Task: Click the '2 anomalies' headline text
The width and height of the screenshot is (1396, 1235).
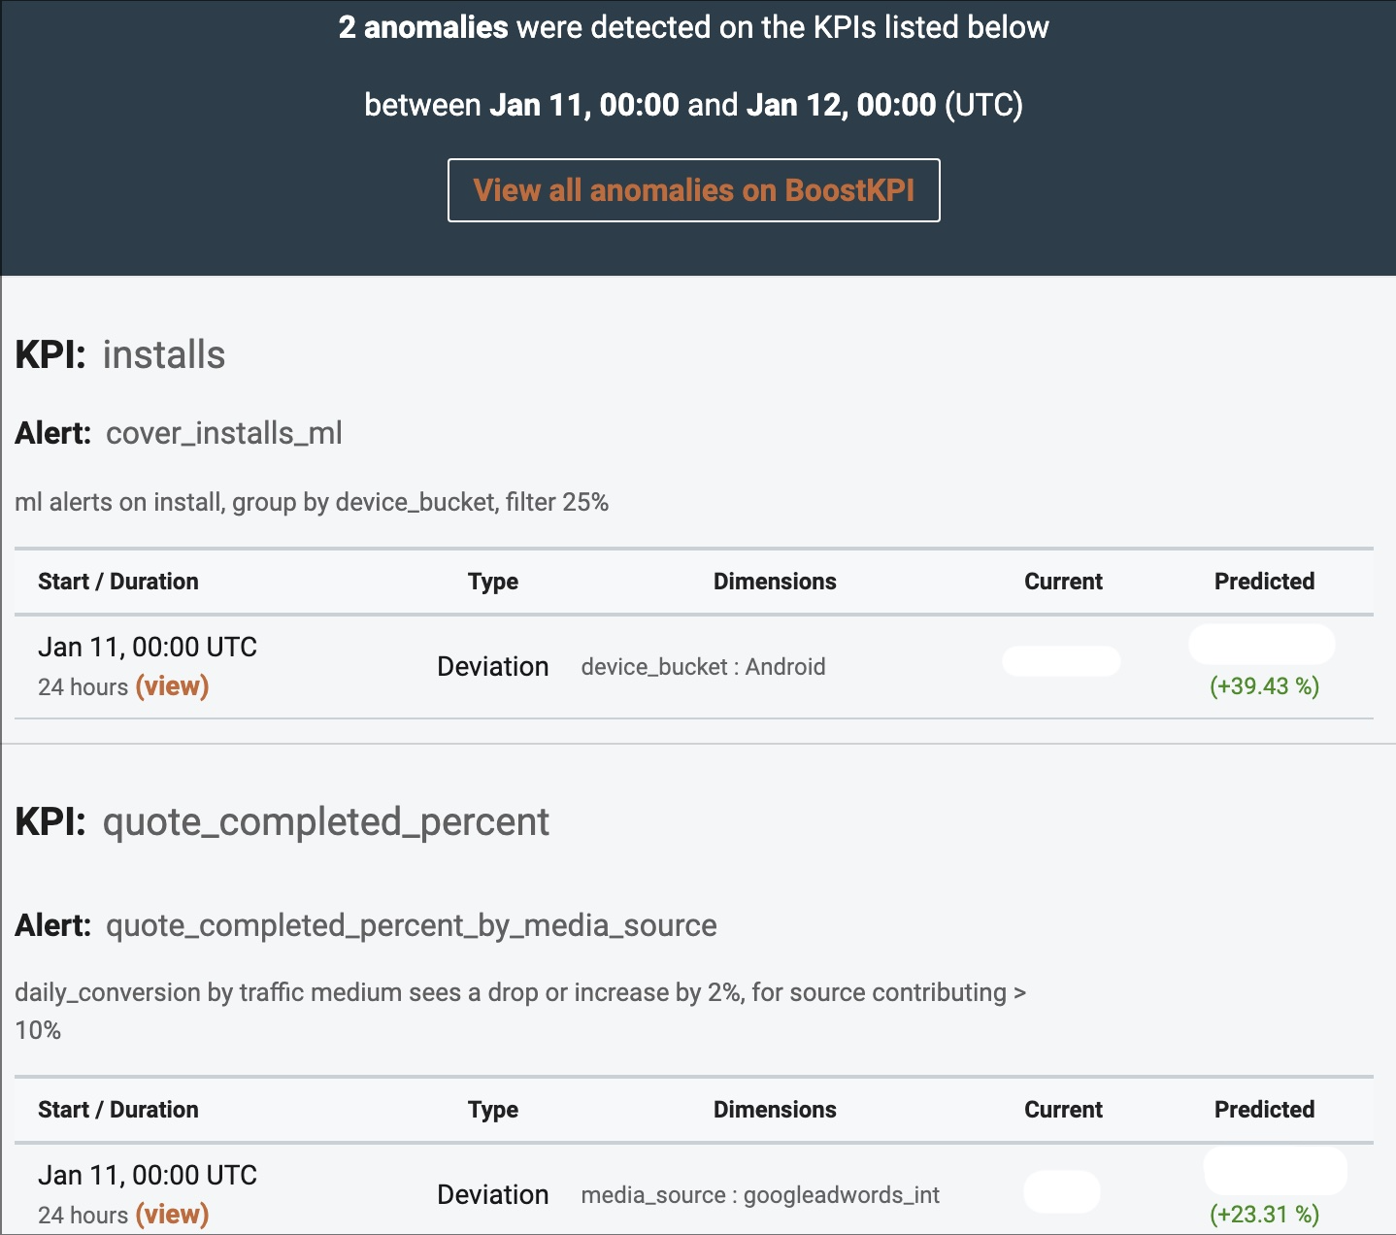Action: (x=423, y=27)
